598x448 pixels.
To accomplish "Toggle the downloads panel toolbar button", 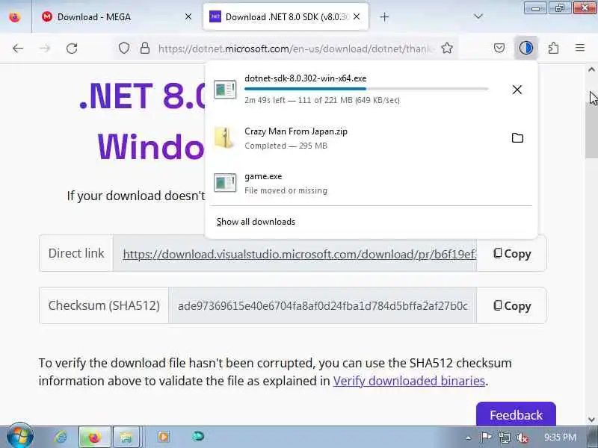I will [x=526, y=48].
